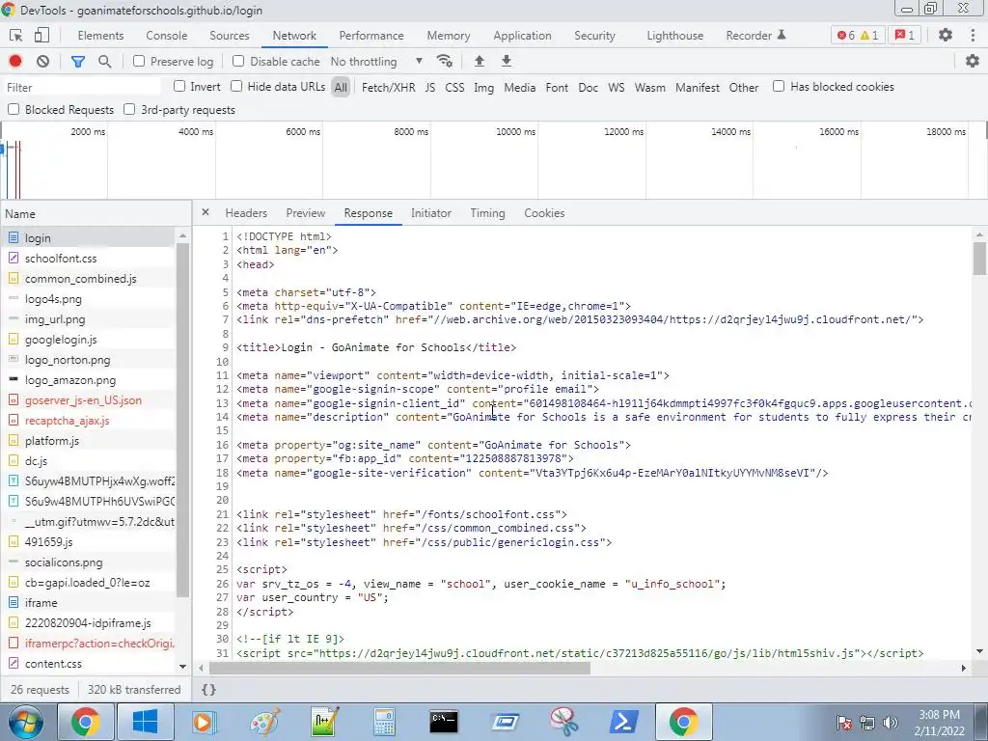Image resolution: width=988 pixels, height=741 pixels.
Task: Check 3rd-party requests checkbox
Action: pyautogui.click(x=129, y=110)
